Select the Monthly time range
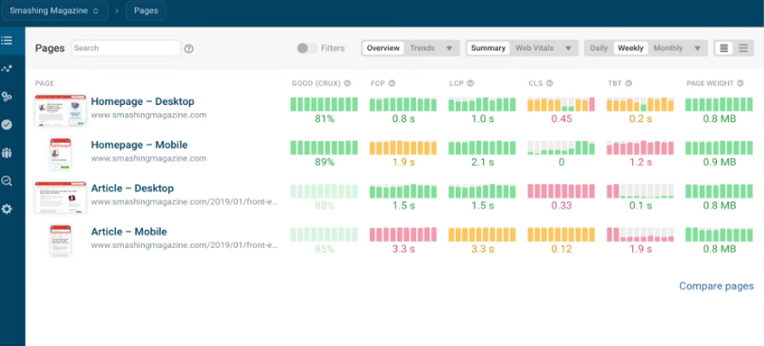This screenshot has width=764, height=346. [668, 49]
